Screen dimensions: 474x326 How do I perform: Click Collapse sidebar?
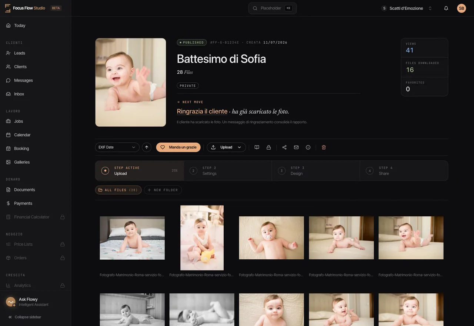coord(25,317)
